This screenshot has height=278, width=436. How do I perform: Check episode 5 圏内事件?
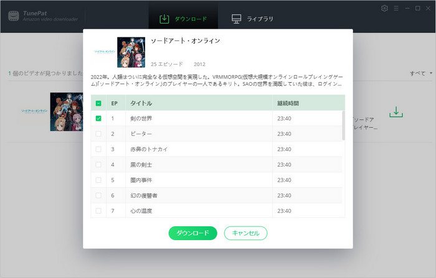click(x=98, y=180)
